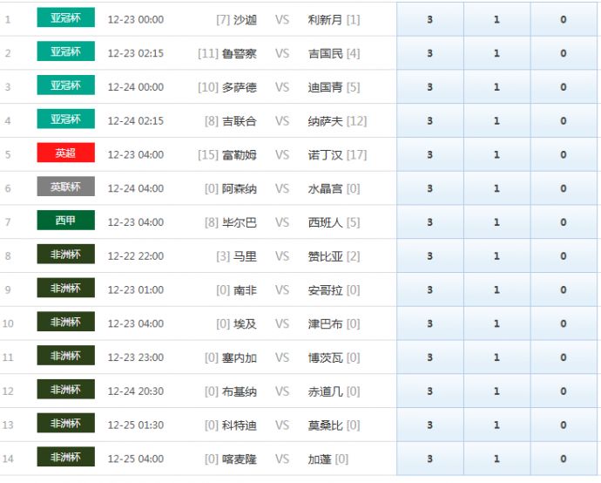Click the 非洲杯 tag in the 南非 row
This screenshot has width=601, height=483.
point(65,289)
